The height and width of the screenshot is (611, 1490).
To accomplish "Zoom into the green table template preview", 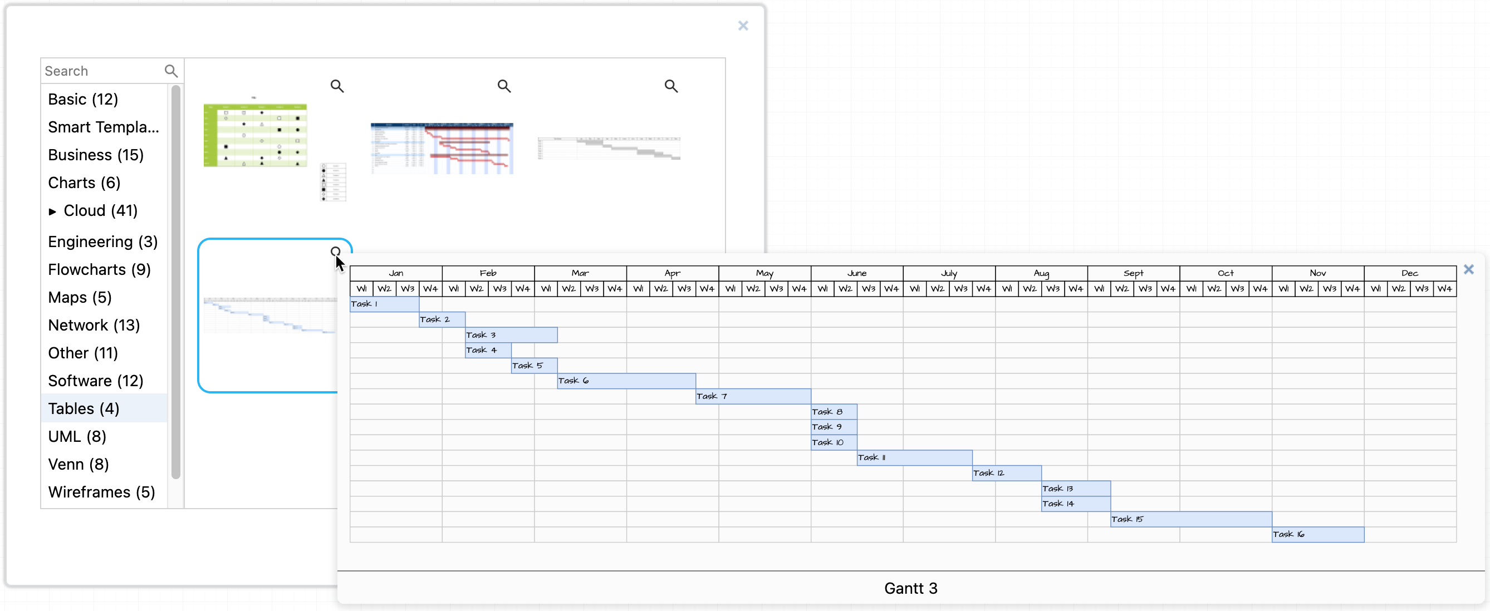I will pyautogui.click(x=338, y=86).
